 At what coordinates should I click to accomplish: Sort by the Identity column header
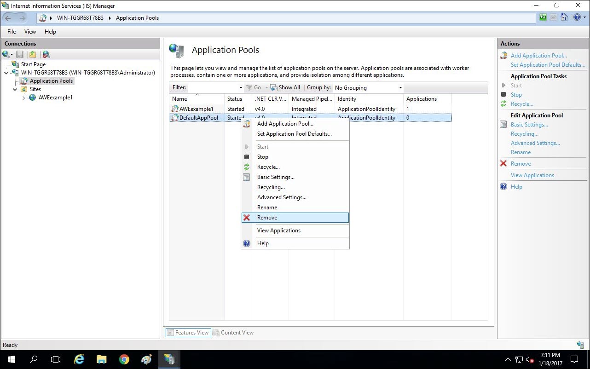click(369, 99)
